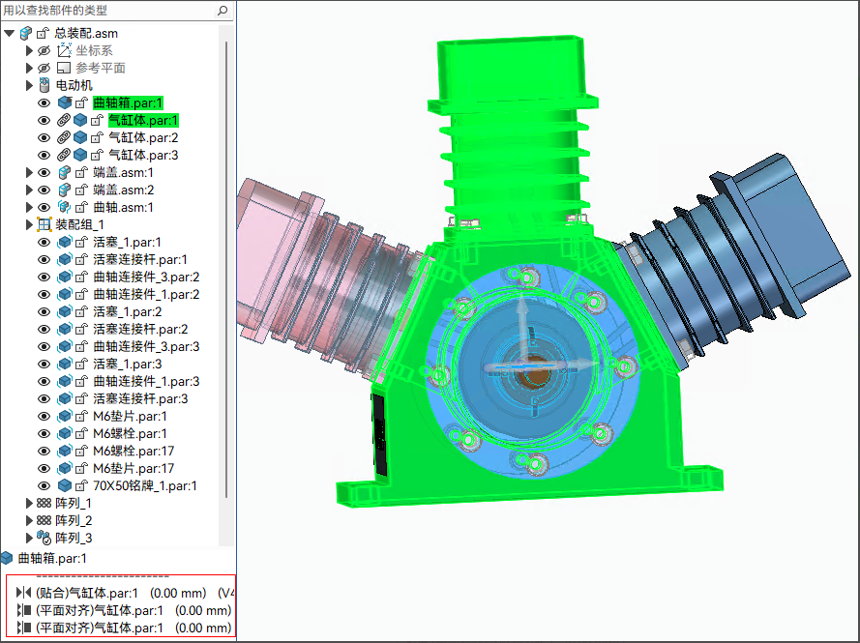Screen dimensions: 860x643
Task: Select M6垫片.par:17 in the tree
Action: point(133,469)
